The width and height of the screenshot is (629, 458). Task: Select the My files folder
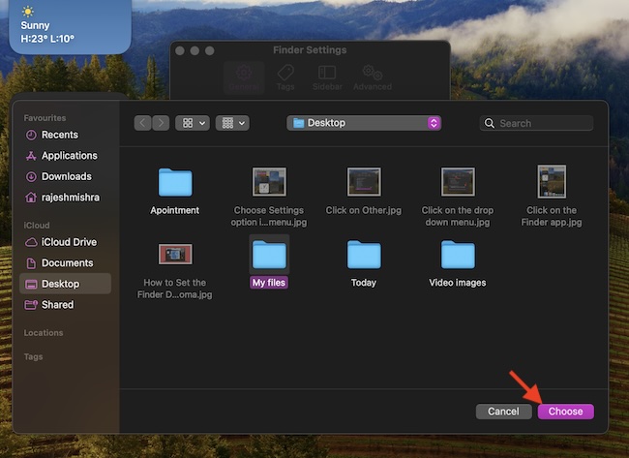[269, 255]
